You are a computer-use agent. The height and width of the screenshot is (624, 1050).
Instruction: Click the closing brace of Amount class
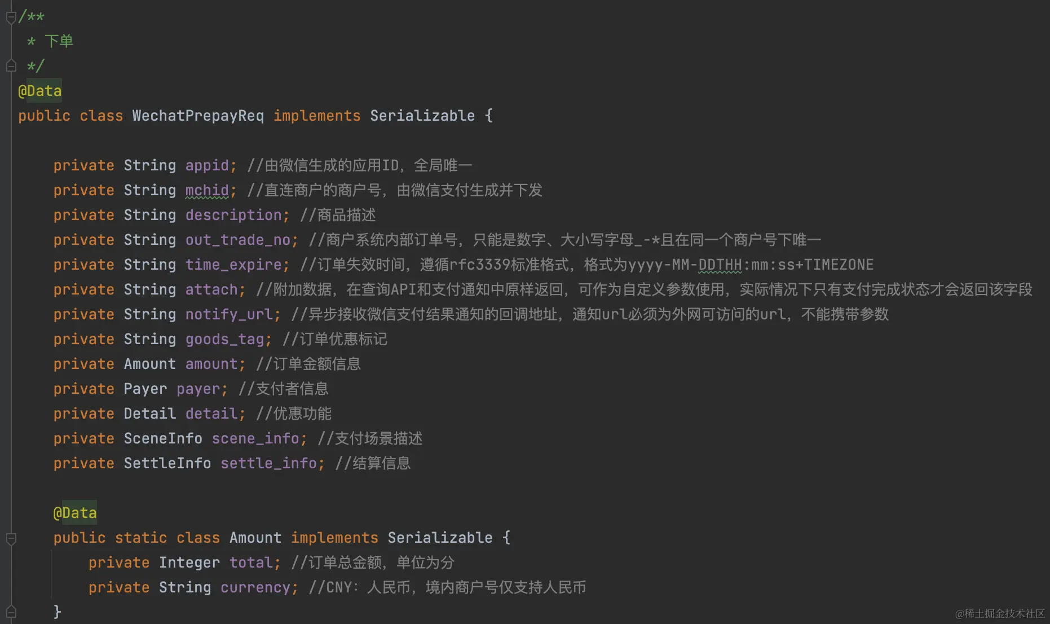(x=58, y=612)
